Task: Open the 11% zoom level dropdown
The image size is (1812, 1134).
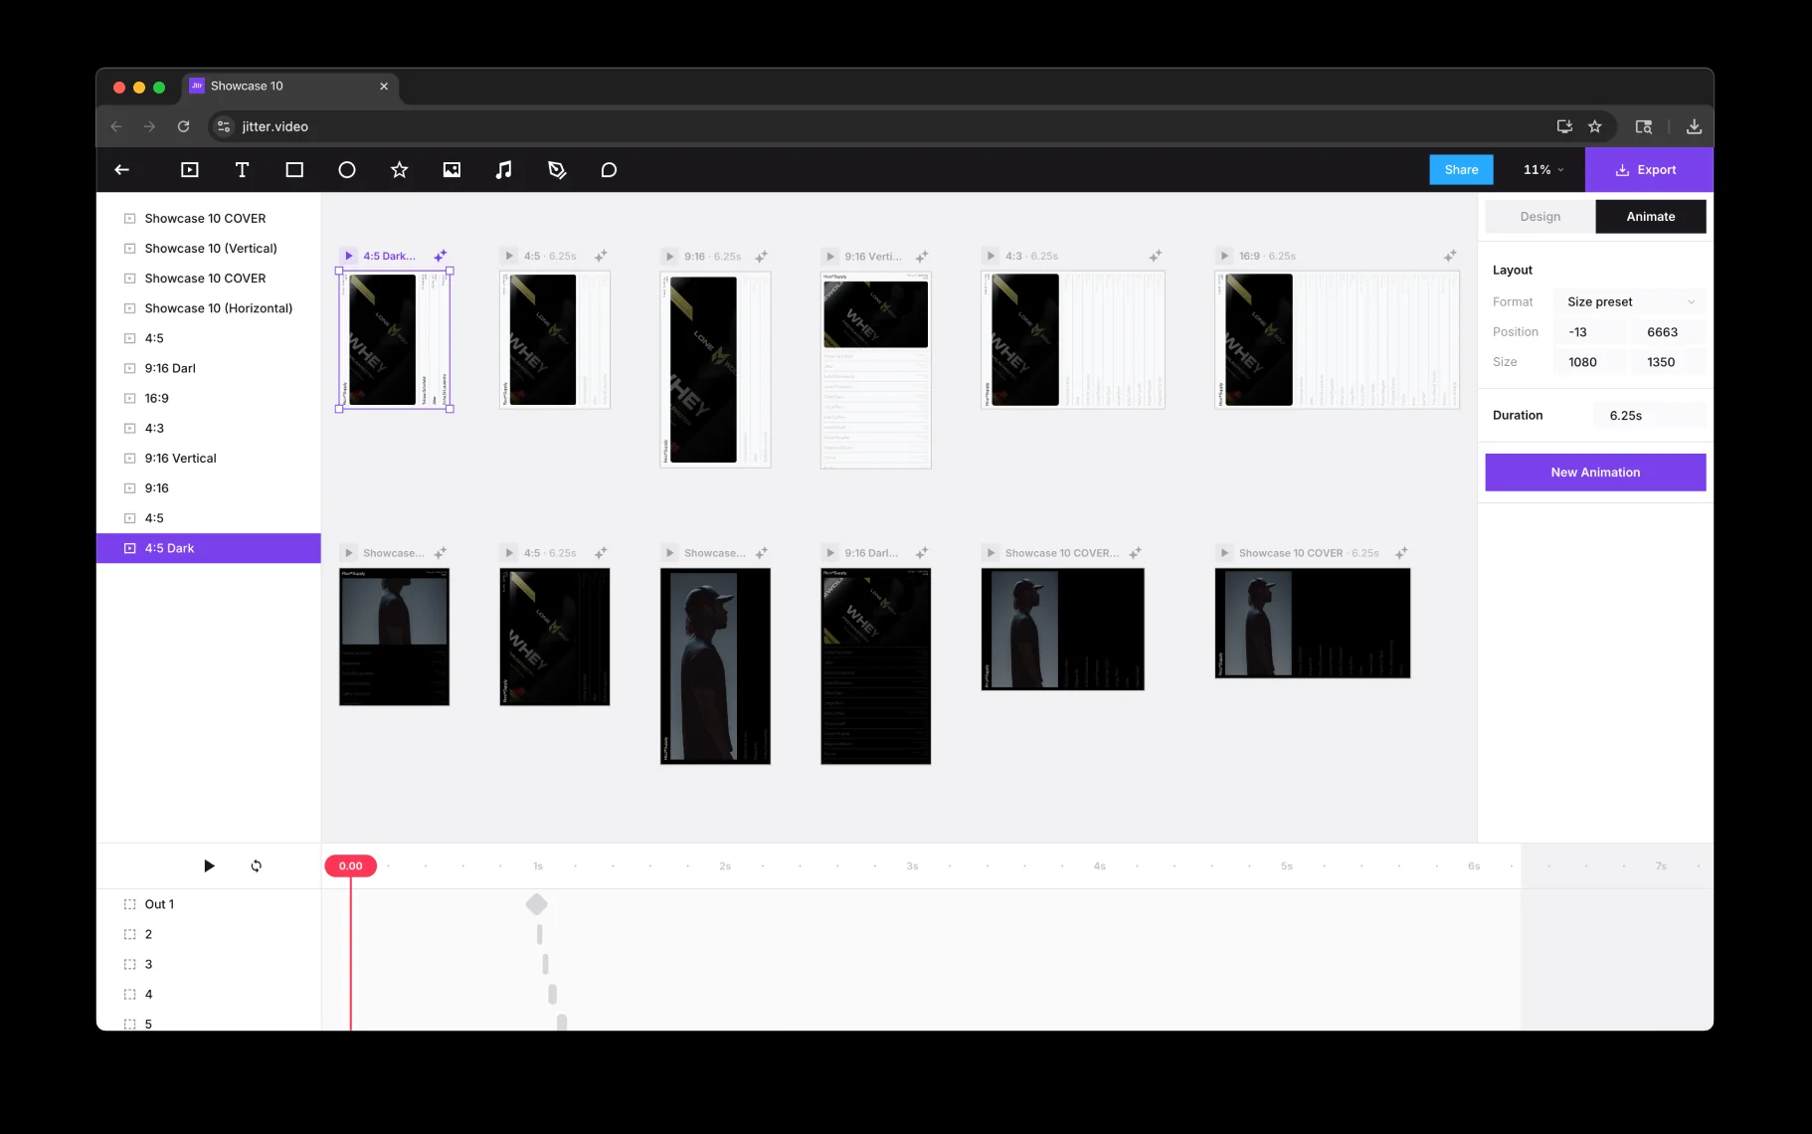Action: (1542, 170)
